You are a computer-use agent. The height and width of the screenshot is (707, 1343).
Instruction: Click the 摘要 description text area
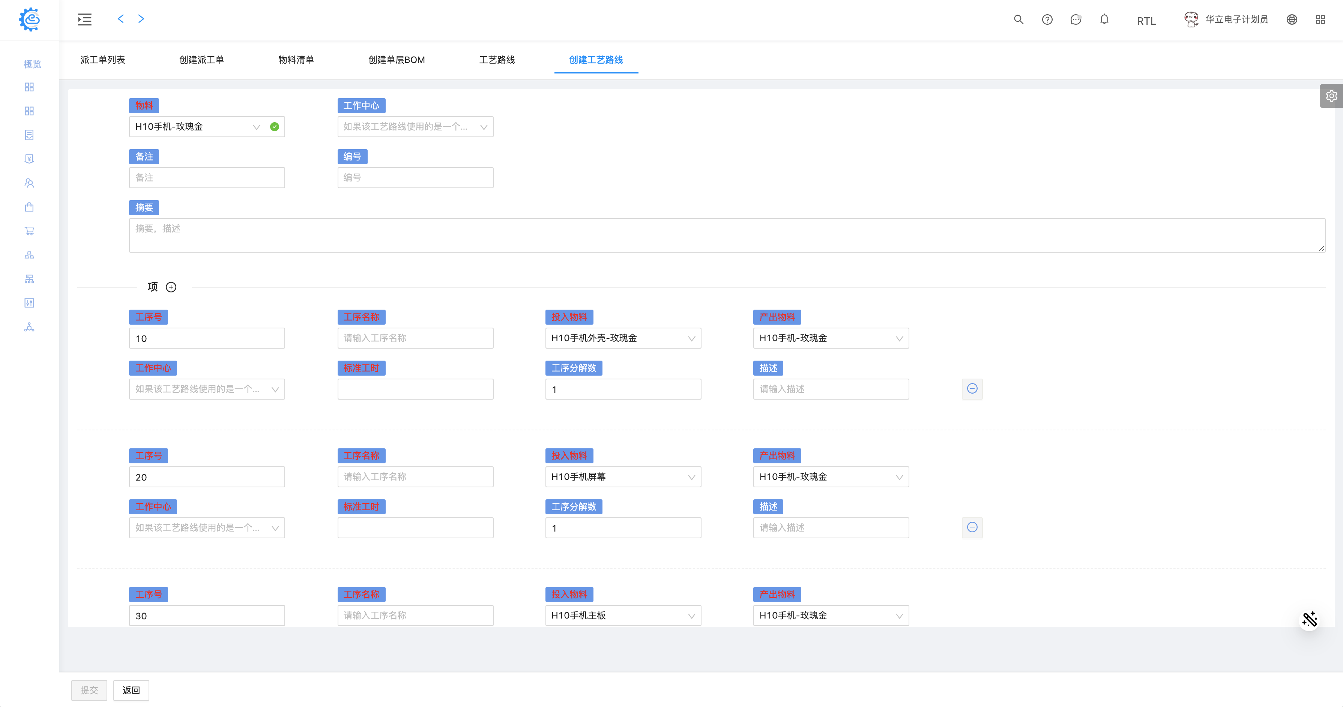click(x=727, y=235)
